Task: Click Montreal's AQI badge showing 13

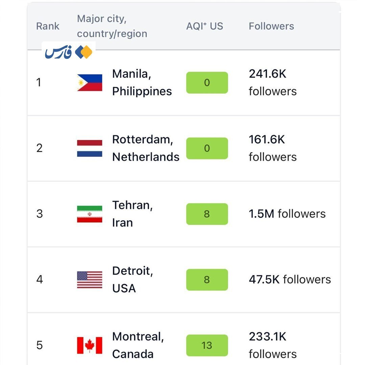Action: pyautogui.click(x=207, y=345)
